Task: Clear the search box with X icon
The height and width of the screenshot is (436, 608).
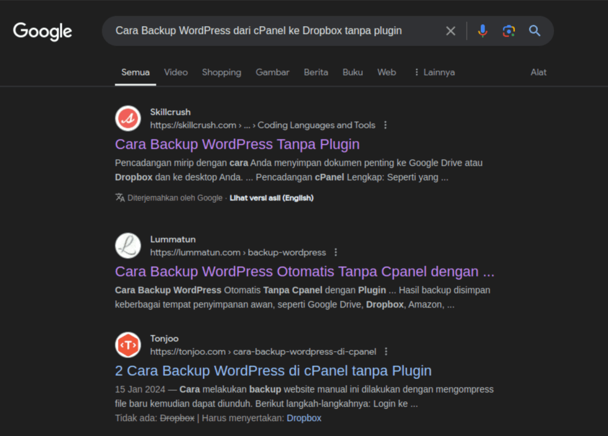Action: (451, 31)
